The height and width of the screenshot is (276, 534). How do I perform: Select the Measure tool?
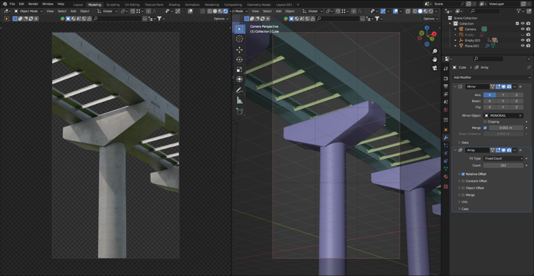pyautogui.click(x=240, y=100)
